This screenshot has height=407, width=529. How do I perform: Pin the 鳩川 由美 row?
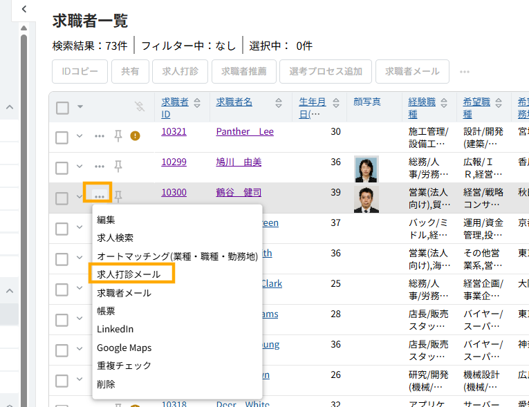(x=118, y=167)
